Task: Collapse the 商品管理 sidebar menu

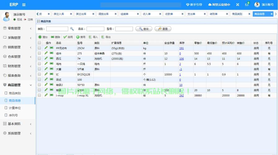Action: click(18, 85)
